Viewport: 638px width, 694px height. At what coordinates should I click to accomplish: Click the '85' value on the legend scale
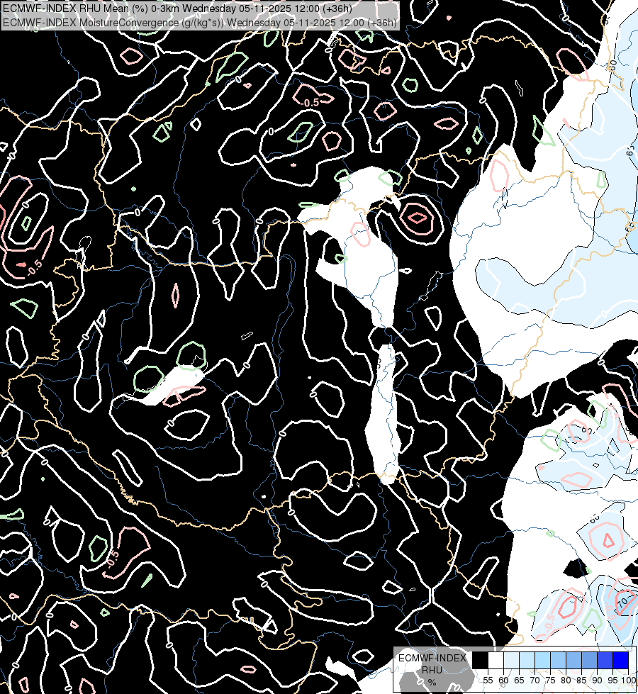click(x=581, y=681)
